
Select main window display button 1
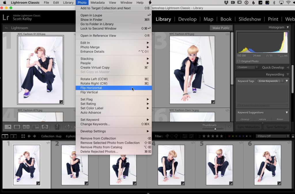[x=5, y=136]
